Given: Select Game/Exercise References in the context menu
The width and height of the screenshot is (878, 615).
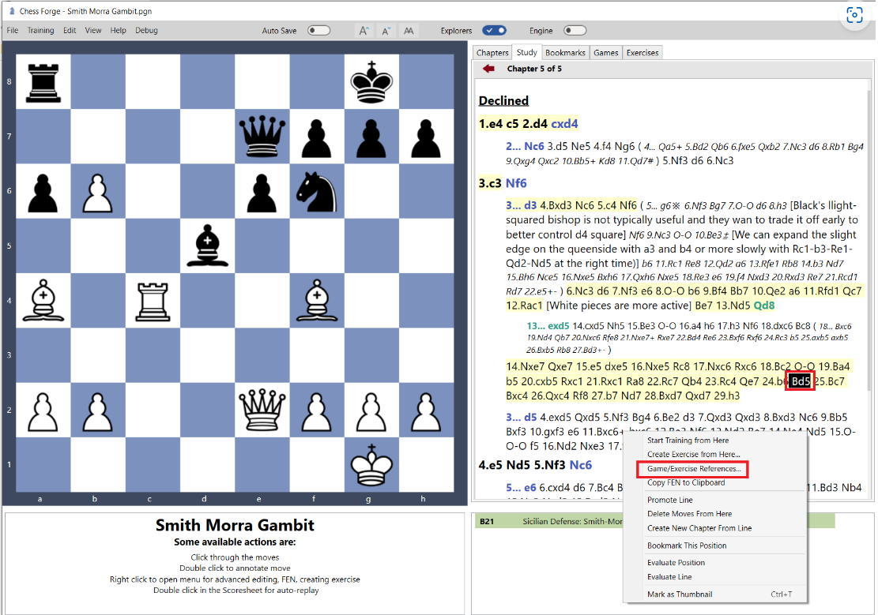Looking at the screenshot, I should tap(692, 469).
